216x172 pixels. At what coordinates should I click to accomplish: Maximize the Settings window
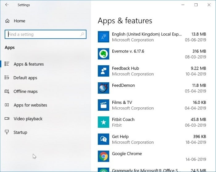196,5
